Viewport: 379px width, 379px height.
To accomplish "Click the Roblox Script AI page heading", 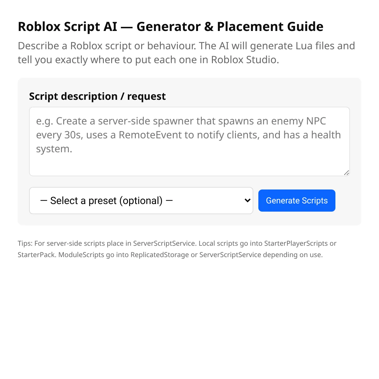I will (171, 27).
